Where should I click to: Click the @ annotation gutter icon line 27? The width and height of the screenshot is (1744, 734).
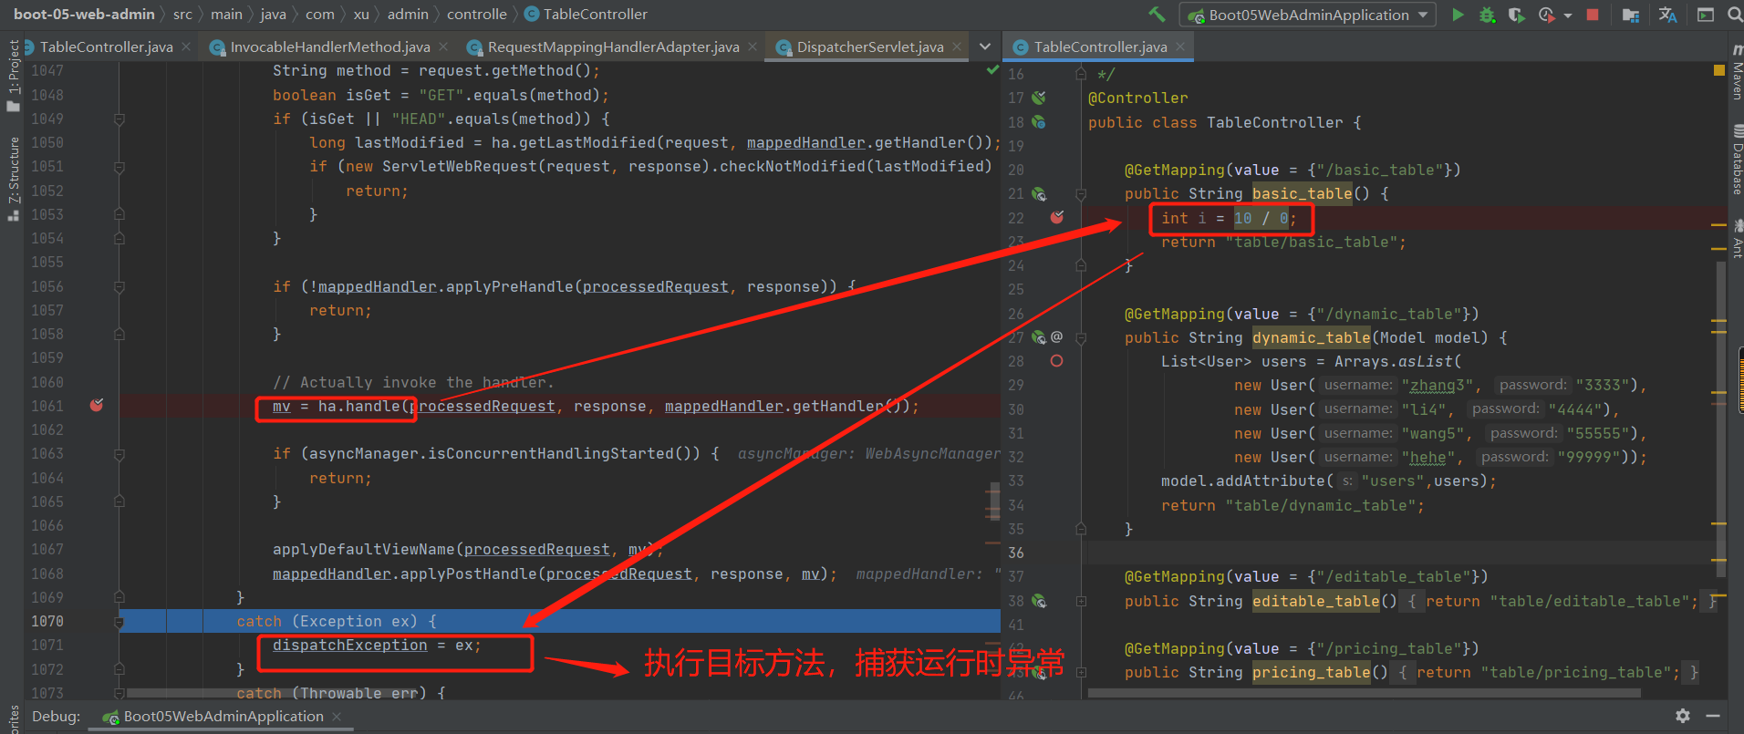click(1057, 336)
